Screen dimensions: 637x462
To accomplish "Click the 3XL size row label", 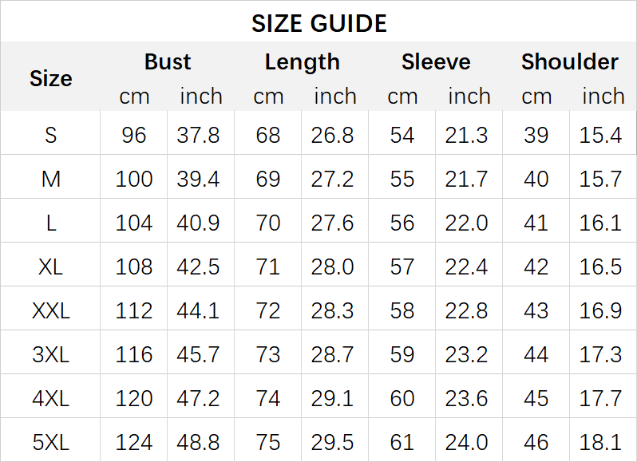I will 51,353.
